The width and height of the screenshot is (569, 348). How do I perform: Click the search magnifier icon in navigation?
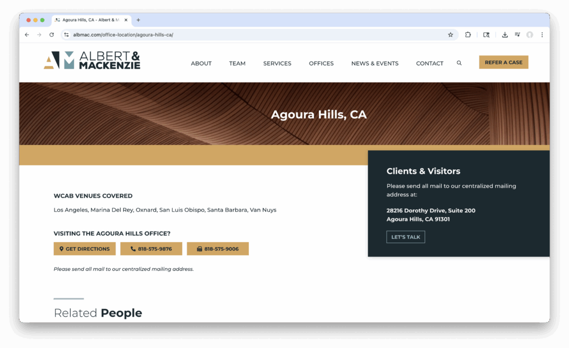point(459,63)
